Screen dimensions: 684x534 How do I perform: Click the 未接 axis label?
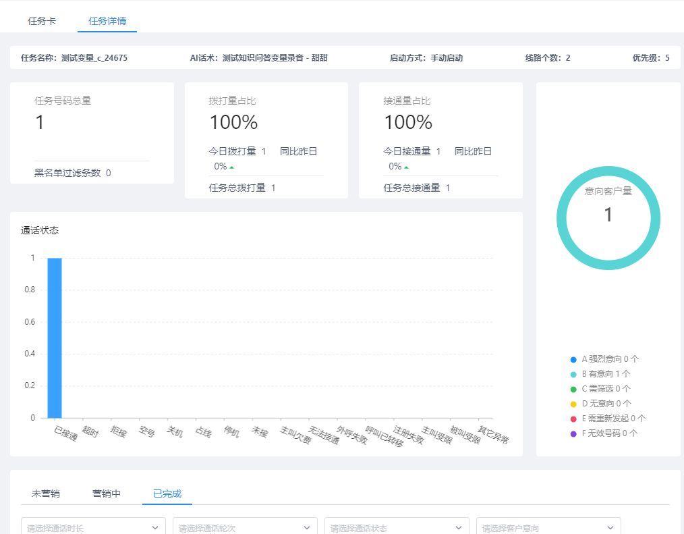click(x=260, y=432)
